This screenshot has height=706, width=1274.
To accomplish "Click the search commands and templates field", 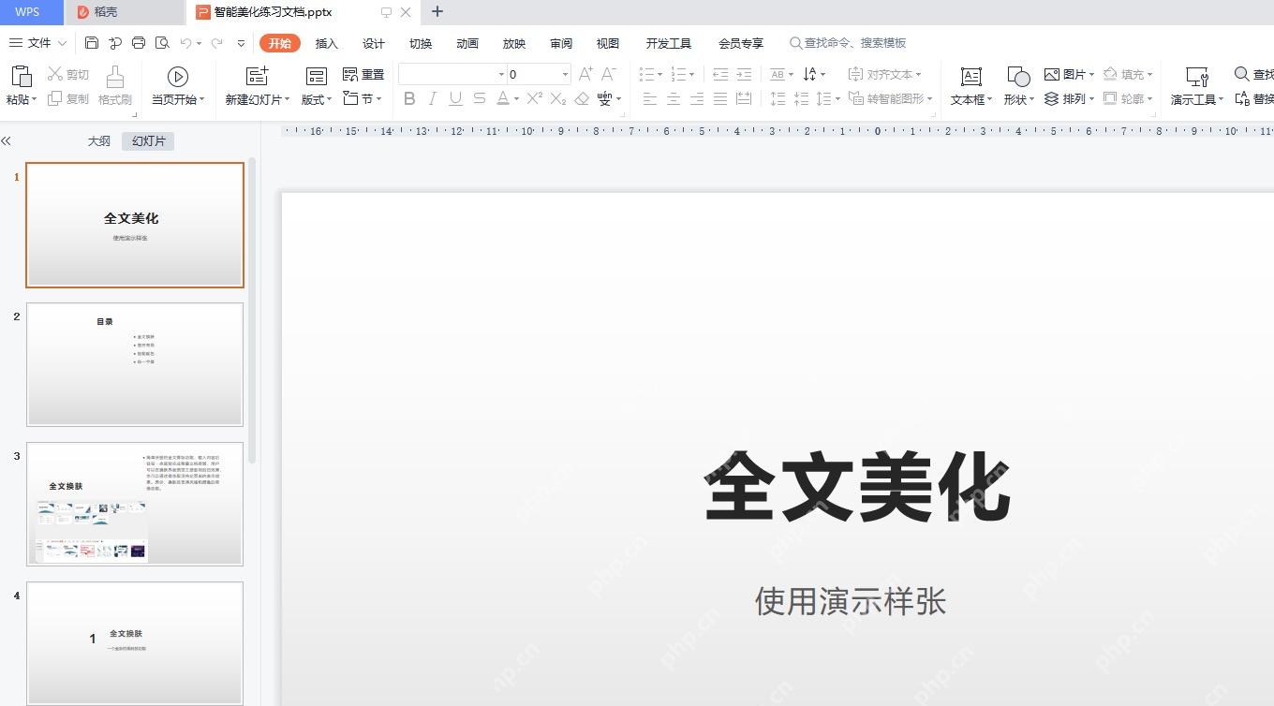I will click(x=848, y=43).
